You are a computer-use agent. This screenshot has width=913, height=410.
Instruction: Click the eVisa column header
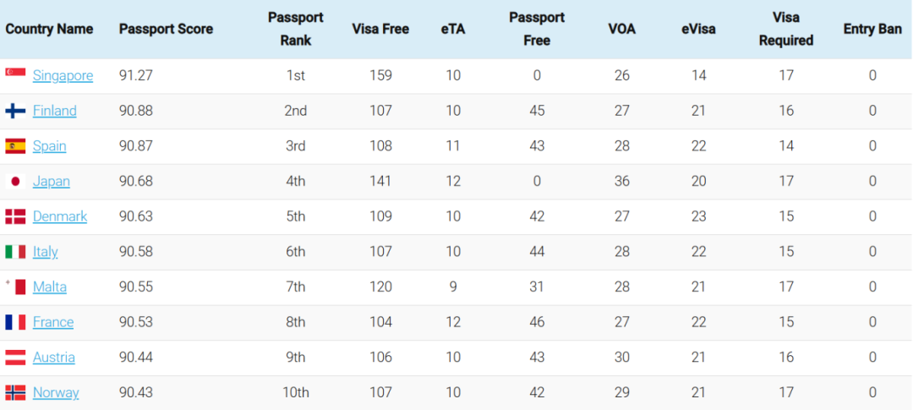pyautogui.click(x=698, y=29)
